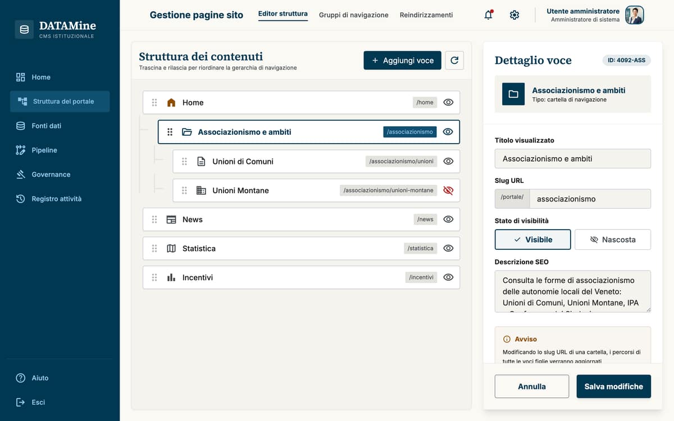Open Governance in the sidebar
The image size is (674, 421).
60,175
